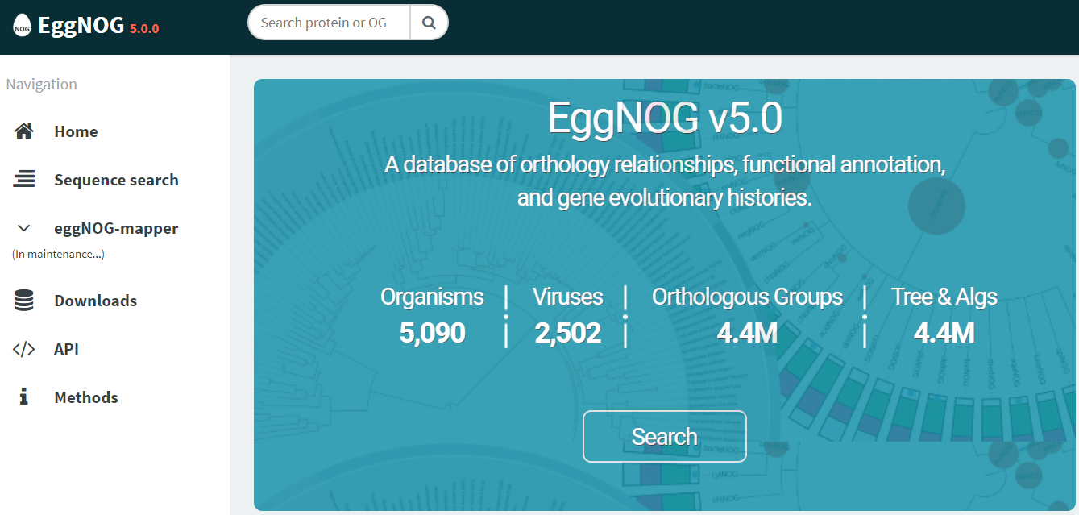This screenshot has width=1079, height=515.
Task: Open Home from the navigation sidebar
Action: (76, 131)
